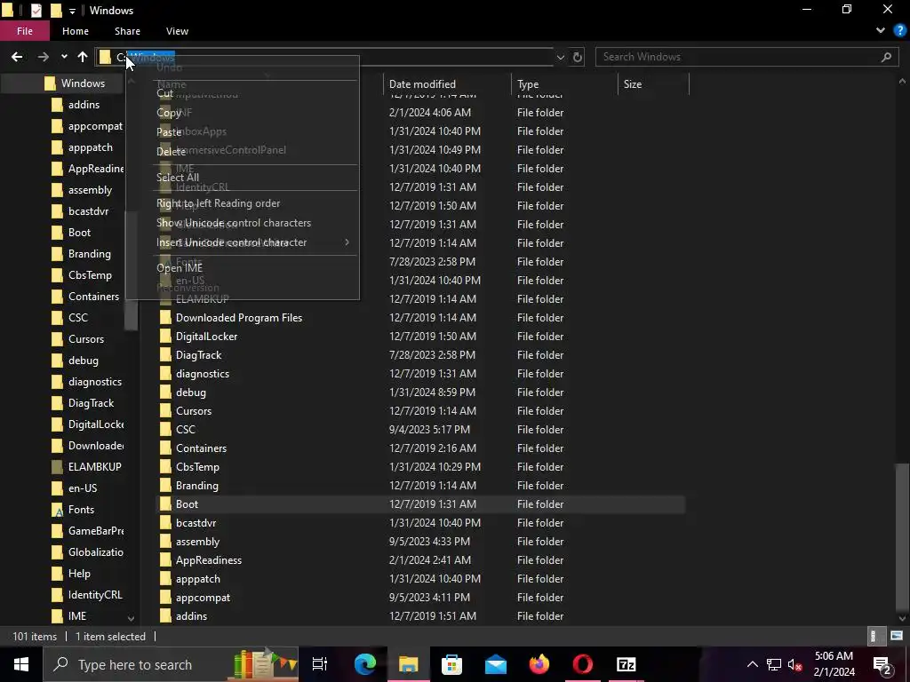Open 7-Zip from the taskbar
This screenshot has height=682, width=910.
(627, 664)
